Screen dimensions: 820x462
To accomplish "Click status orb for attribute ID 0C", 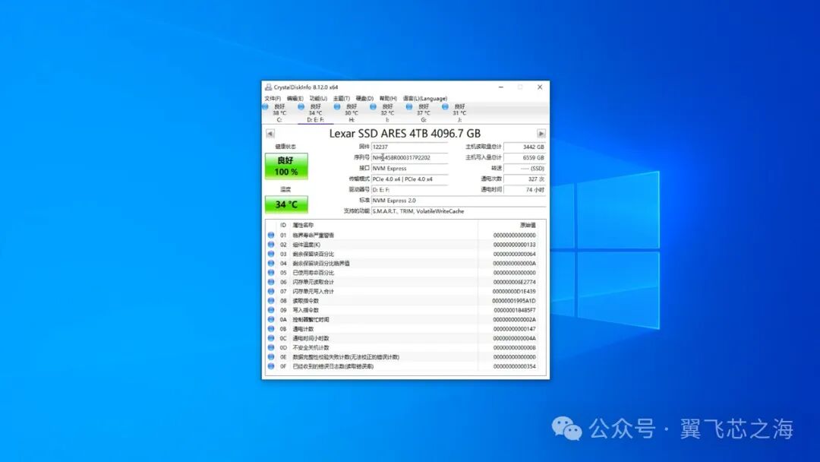I will (x=271, y=338).
